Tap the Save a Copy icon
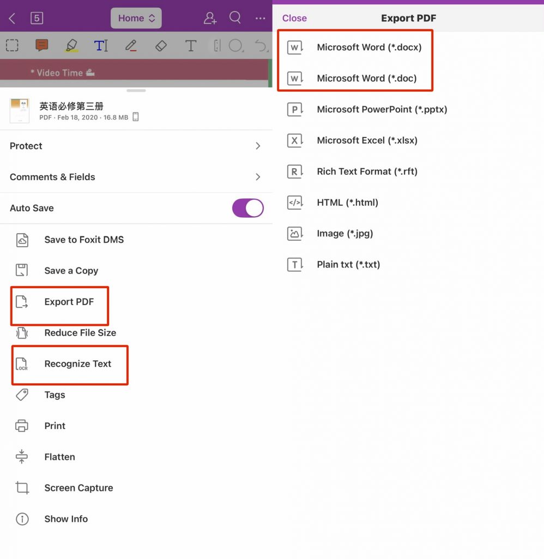 pyautogui.click(x=22, y=270)
